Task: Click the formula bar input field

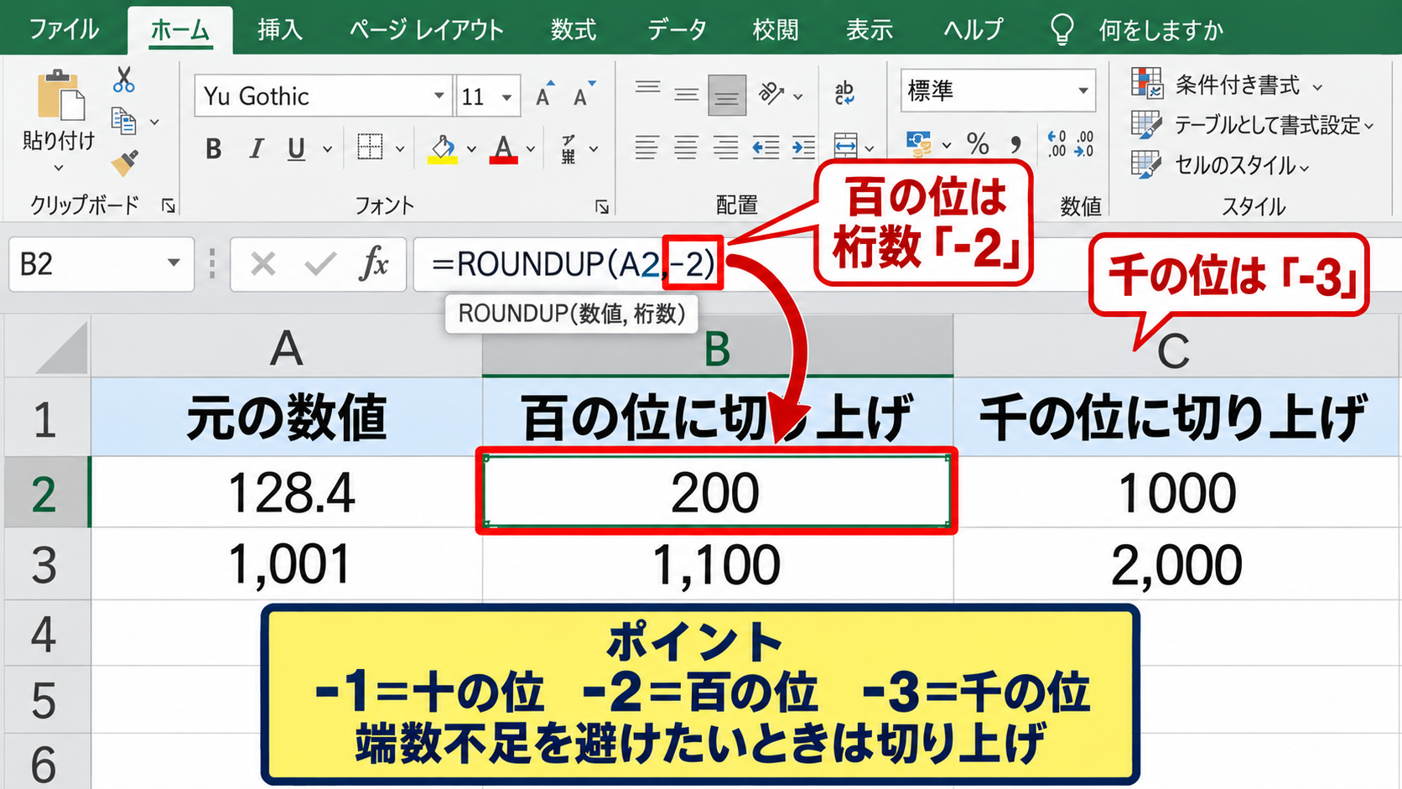Action: click(x=906, y=265)
